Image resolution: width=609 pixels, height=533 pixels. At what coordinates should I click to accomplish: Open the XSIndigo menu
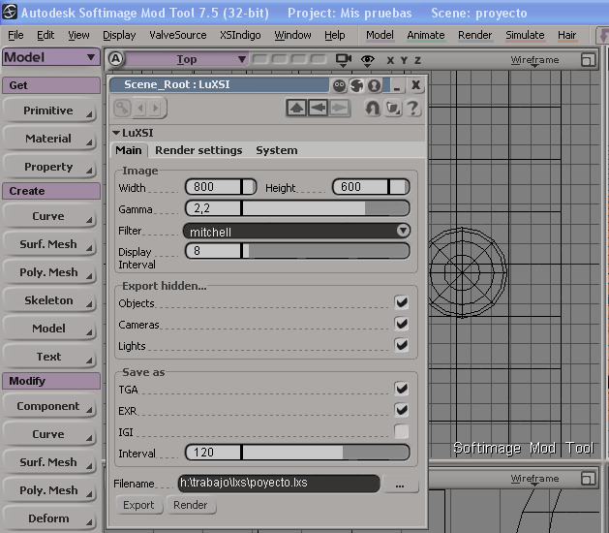click(240, 36)
